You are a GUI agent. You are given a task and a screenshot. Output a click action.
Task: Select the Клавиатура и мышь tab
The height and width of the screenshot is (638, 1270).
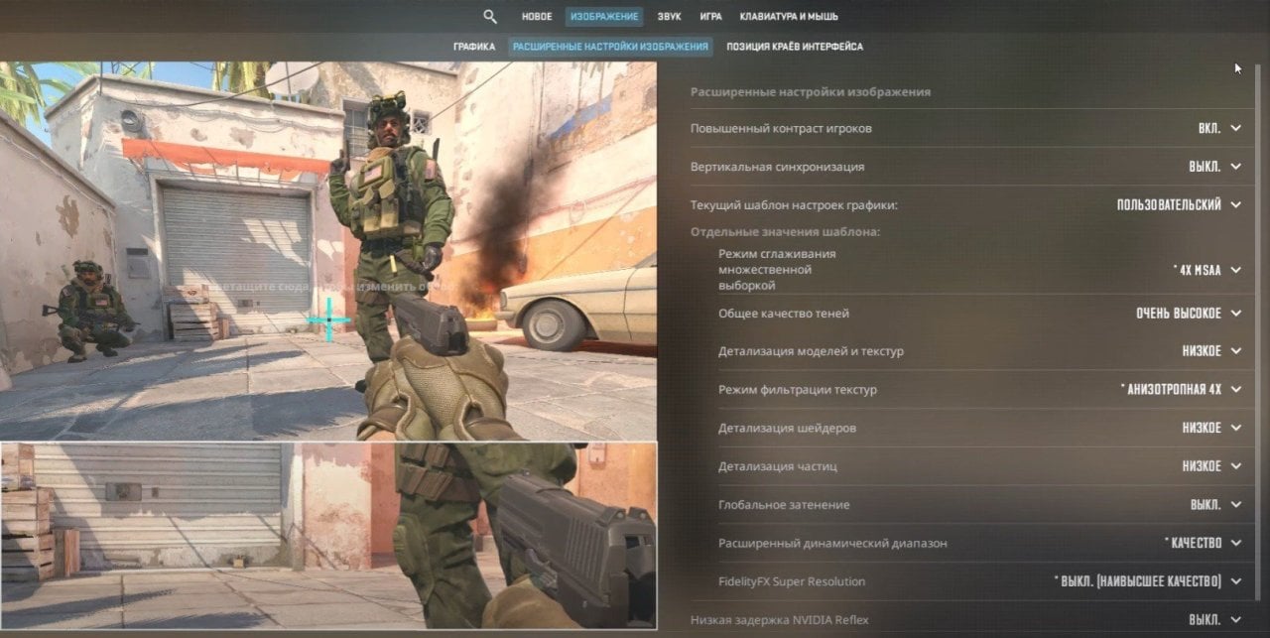click(789, 17)
